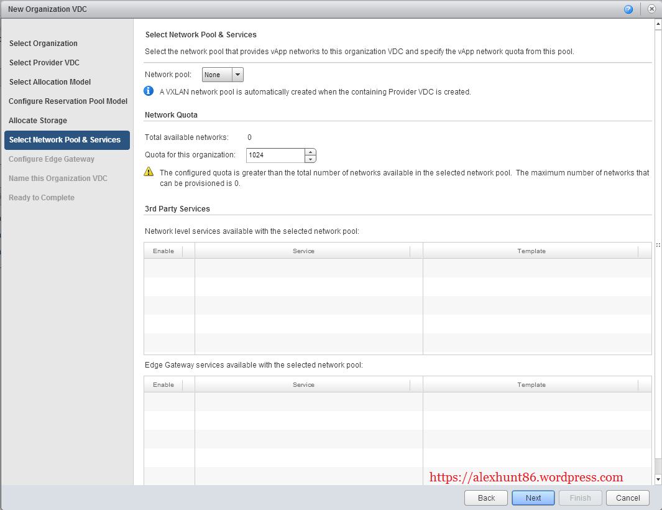662x510 pixels.
Task: Close the New Organization VDC dialog
Action: [x=651, y=9]
